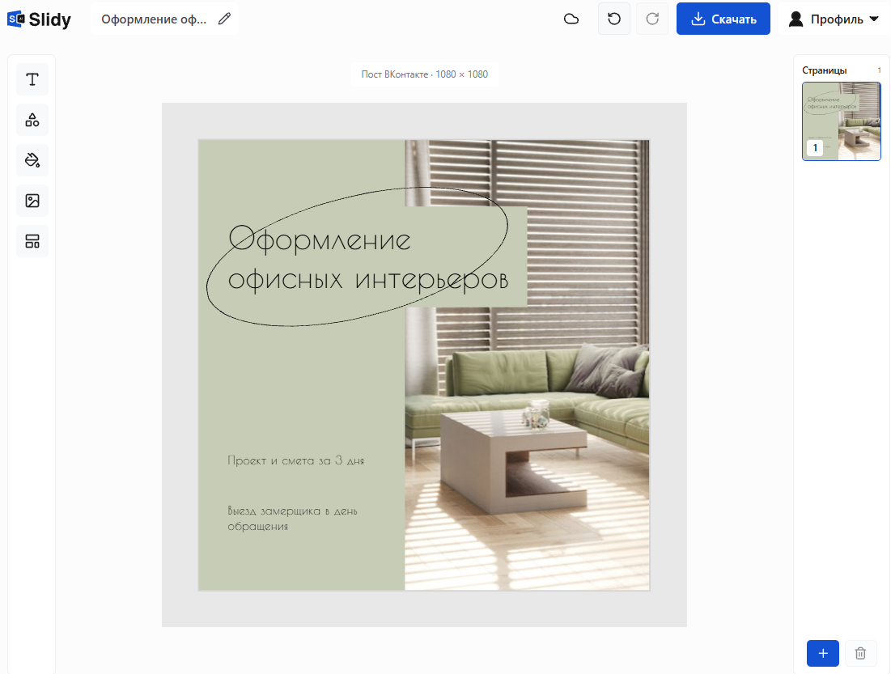
Task: Click the Slidy logo
Action: (39, 19)
